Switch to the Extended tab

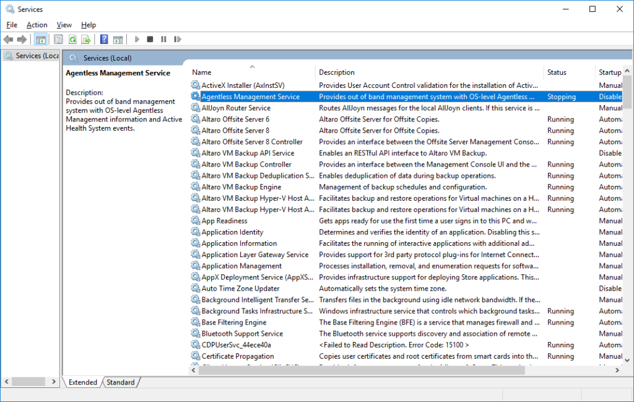tap(82, 382)
